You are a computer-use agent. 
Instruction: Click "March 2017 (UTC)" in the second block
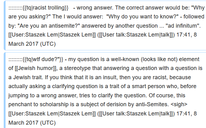[x=32, y=123]
